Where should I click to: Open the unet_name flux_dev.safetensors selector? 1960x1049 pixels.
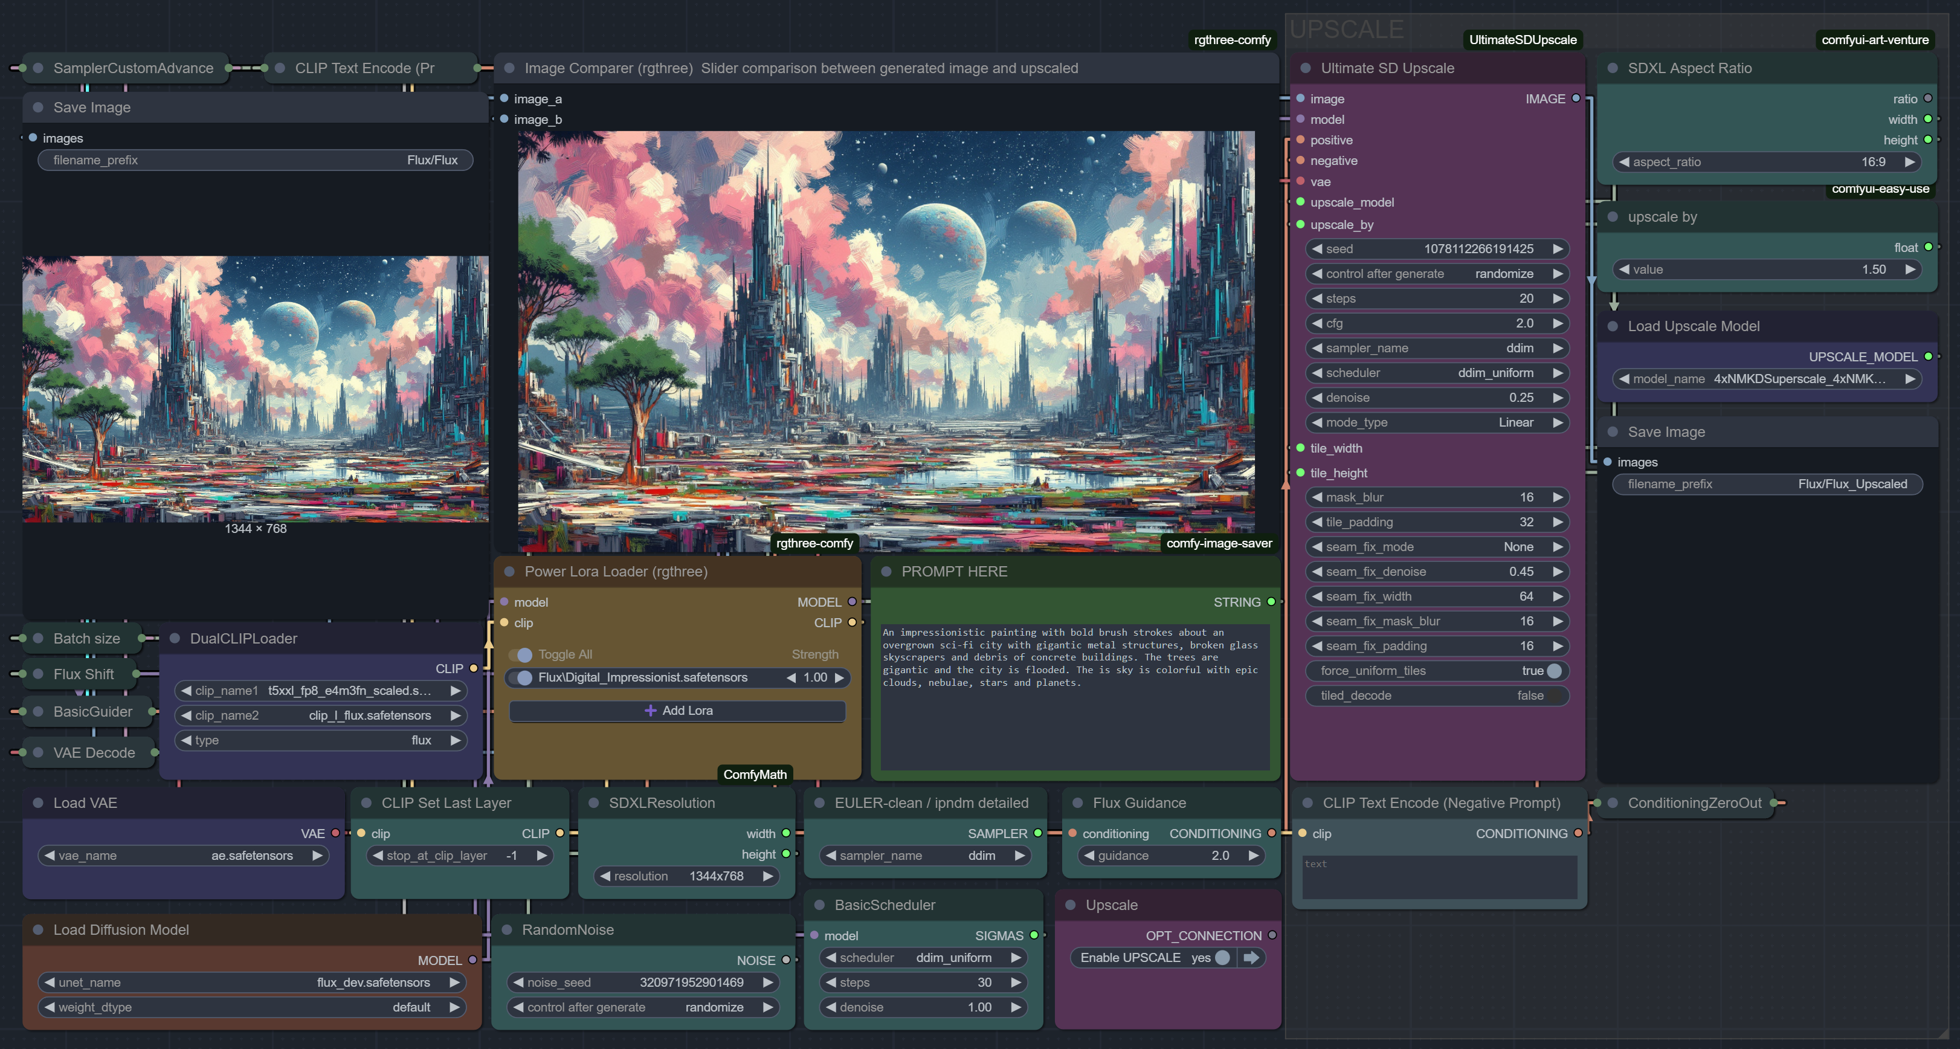(x=251, y=982)
